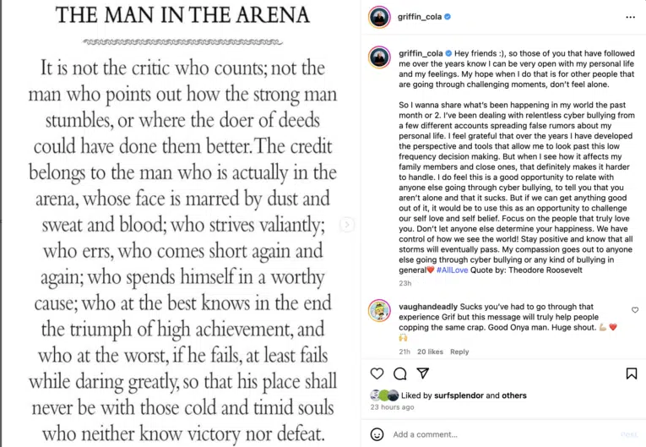This screenshot has height=447, width=646.
Task: Share post using paper plane icon
Action: pyautogui.click(x=423, y=373)
